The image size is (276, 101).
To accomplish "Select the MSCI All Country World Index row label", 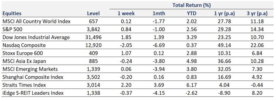I will click(x=36, y=22).
